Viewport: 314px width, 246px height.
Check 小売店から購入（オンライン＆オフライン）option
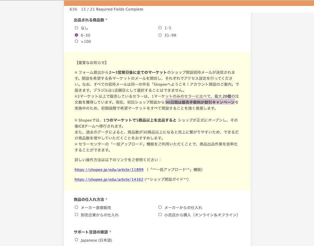[160, 215]
